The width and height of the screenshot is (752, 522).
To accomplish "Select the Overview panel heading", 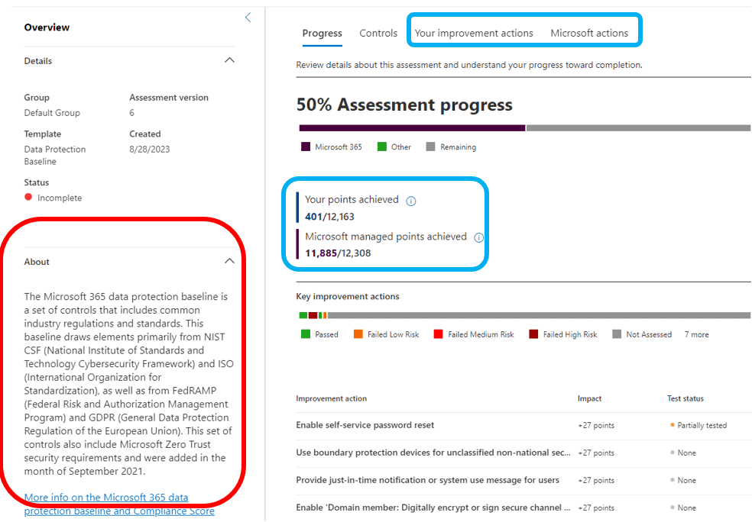I will (x=47, y=27).
